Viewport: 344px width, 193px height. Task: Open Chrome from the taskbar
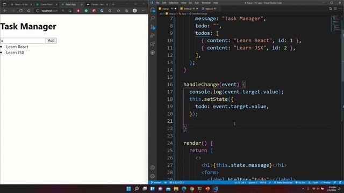coord(192,189)
